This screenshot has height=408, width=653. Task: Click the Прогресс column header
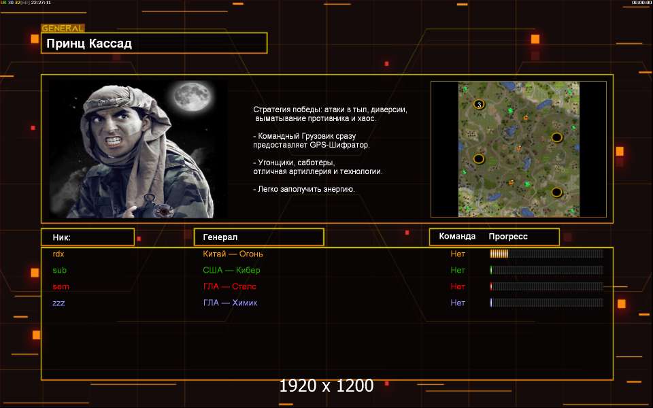tap(508, 237)
